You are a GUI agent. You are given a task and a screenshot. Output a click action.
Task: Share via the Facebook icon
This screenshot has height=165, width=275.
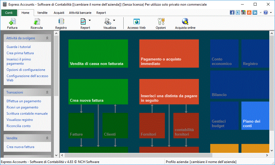(232, 12)
